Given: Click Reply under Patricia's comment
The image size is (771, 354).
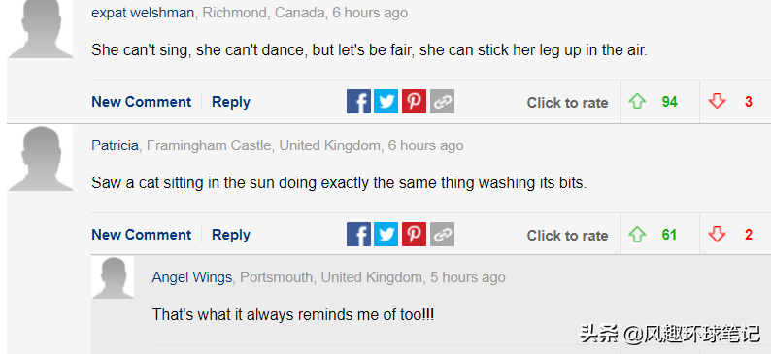Looking at the screenshot, I should coord(230,235).
